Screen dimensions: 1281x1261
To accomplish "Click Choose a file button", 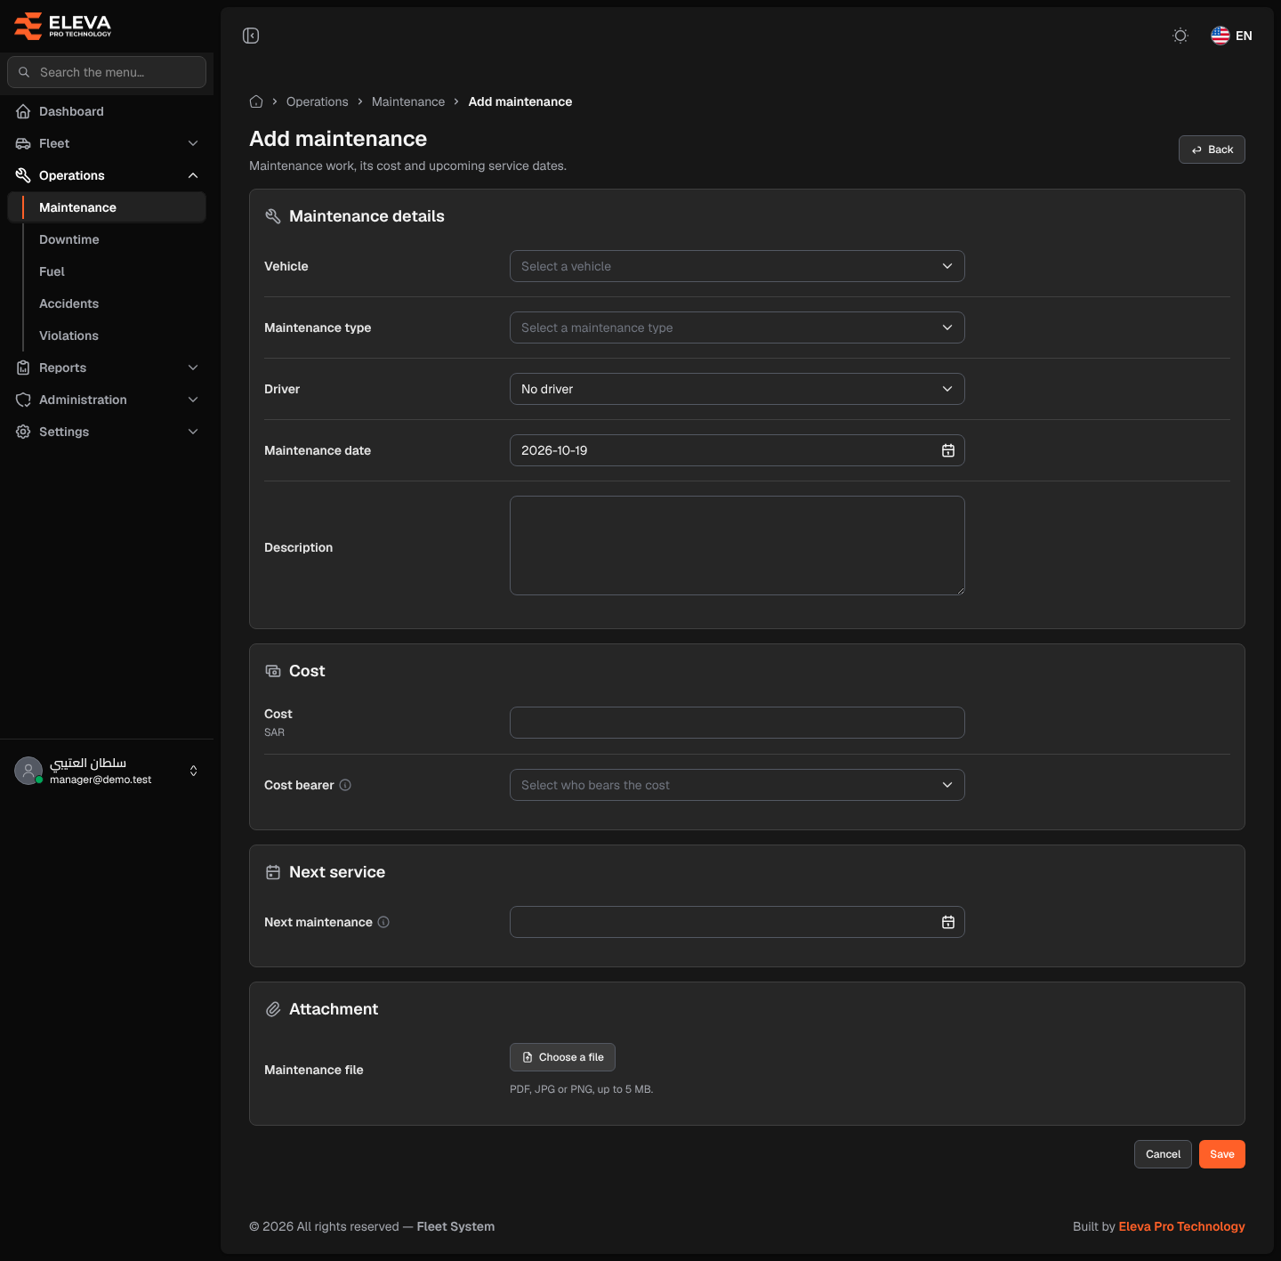I will [562, 1057].
